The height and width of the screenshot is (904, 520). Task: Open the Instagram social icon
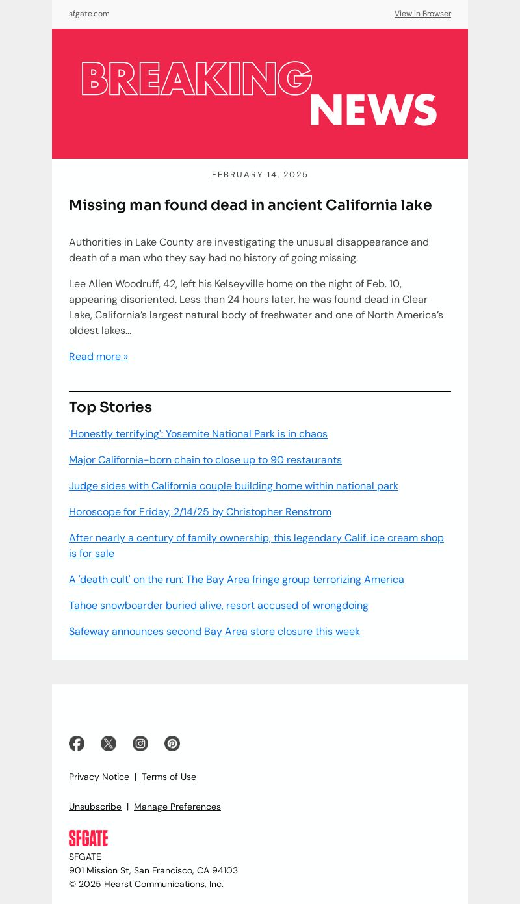click(140, 743)
